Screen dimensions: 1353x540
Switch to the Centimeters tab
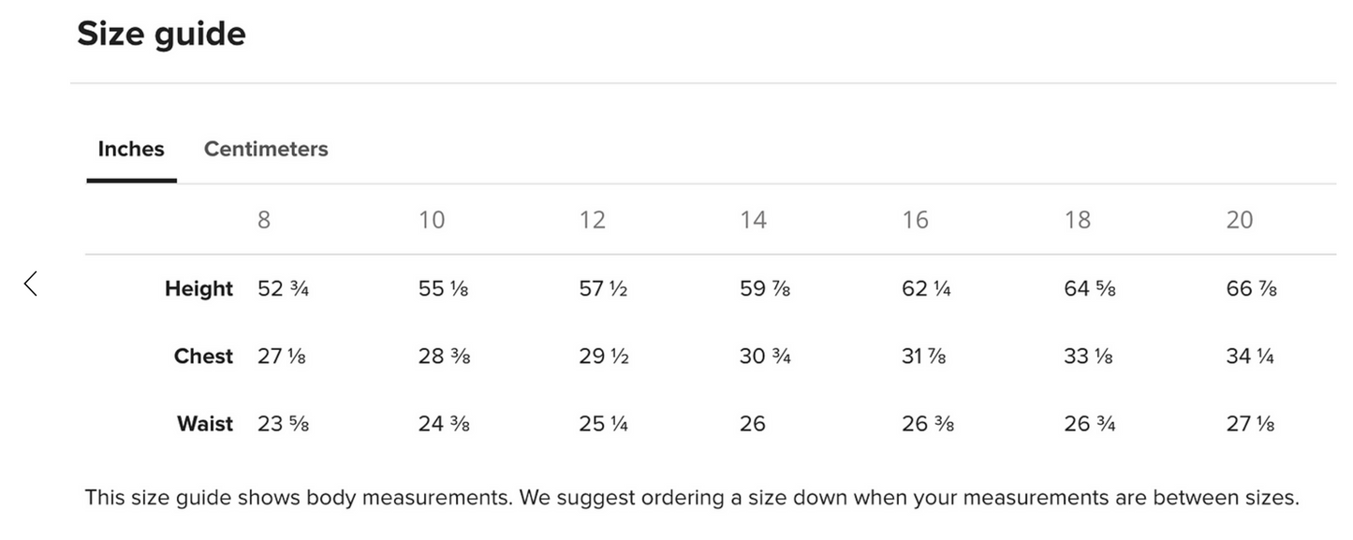pos(266,149)
